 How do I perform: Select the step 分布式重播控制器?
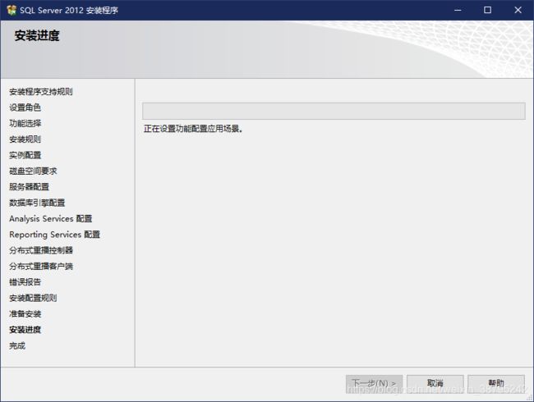point(41,250)
